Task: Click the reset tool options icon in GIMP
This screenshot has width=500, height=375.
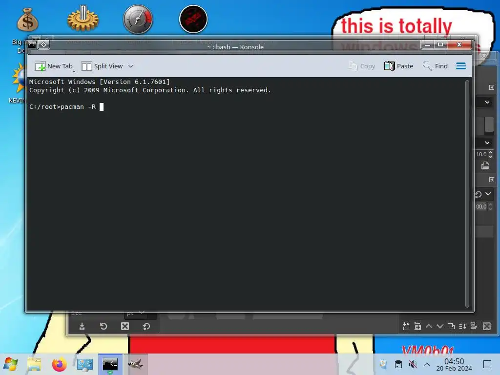Action: (146, 326)
